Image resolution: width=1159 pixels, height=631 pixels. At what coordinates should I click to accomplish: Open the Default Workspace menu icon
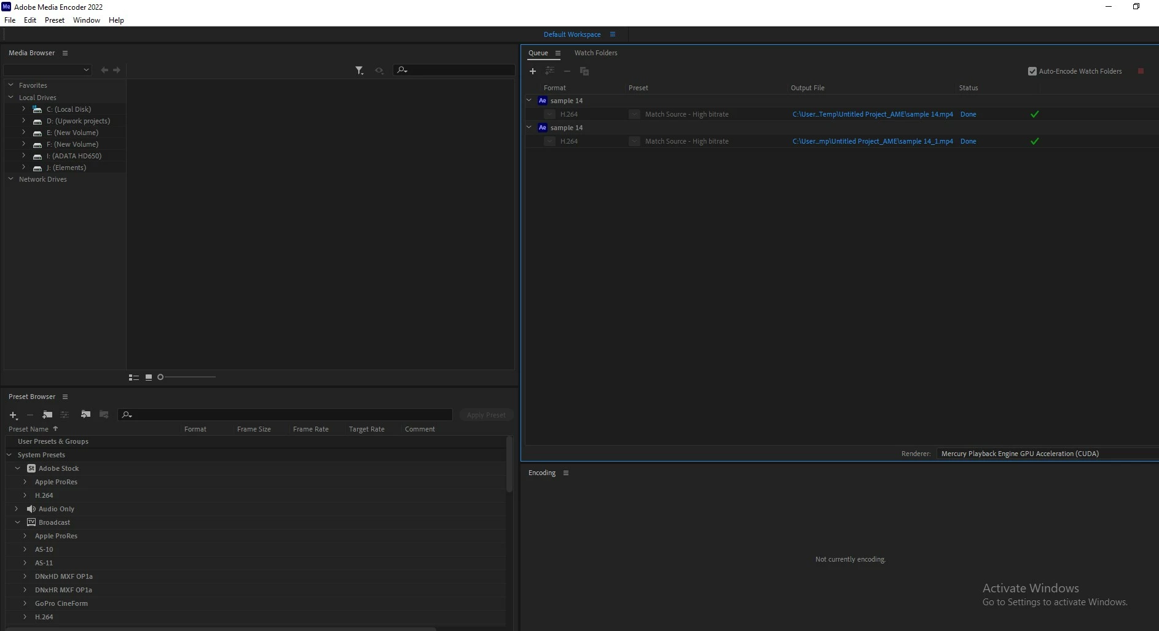click(x=613, y=34)
